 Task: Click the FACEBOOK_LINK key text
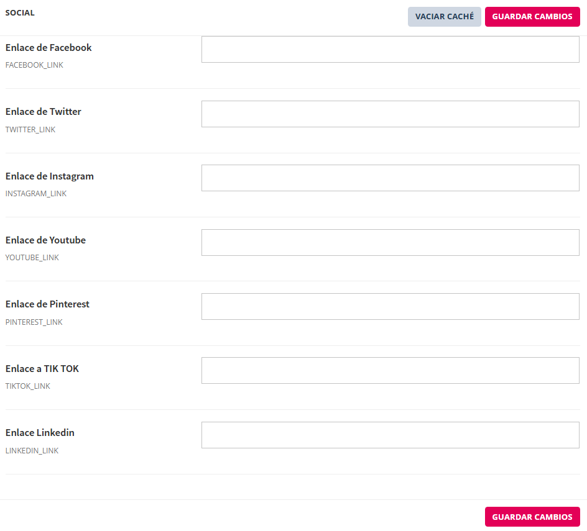[34, 65]
